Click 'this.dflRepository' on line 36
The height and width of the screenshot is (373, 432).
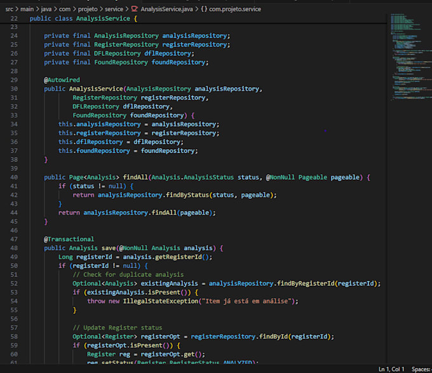click(91, 142)
